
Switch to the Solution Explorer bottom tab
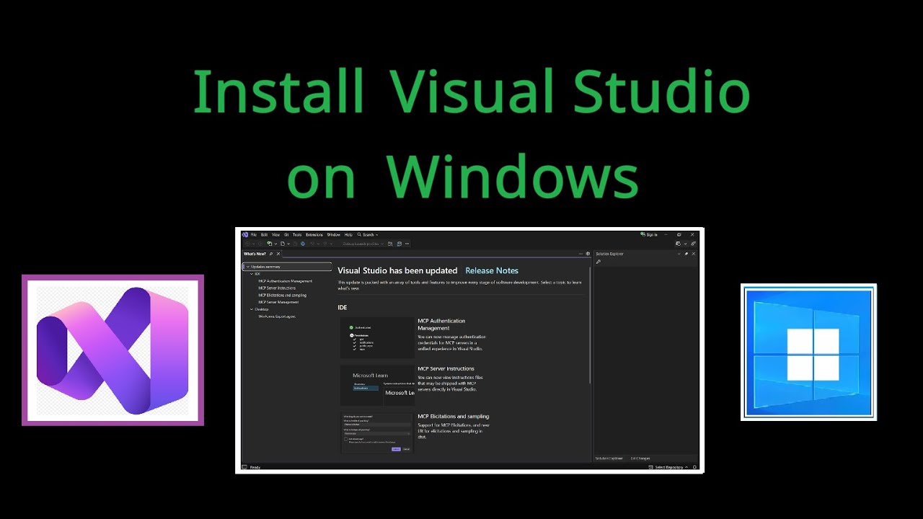609,458
